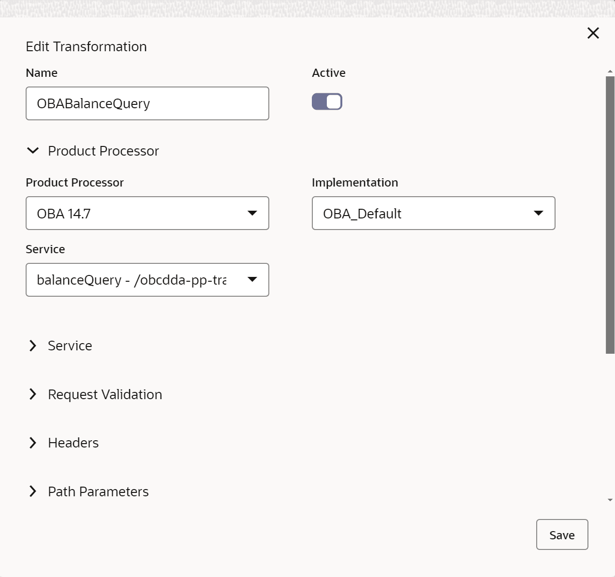Expand the Headers section chevron
The height and width of the screenshot is (577, 615).
[x=33, y=443]
